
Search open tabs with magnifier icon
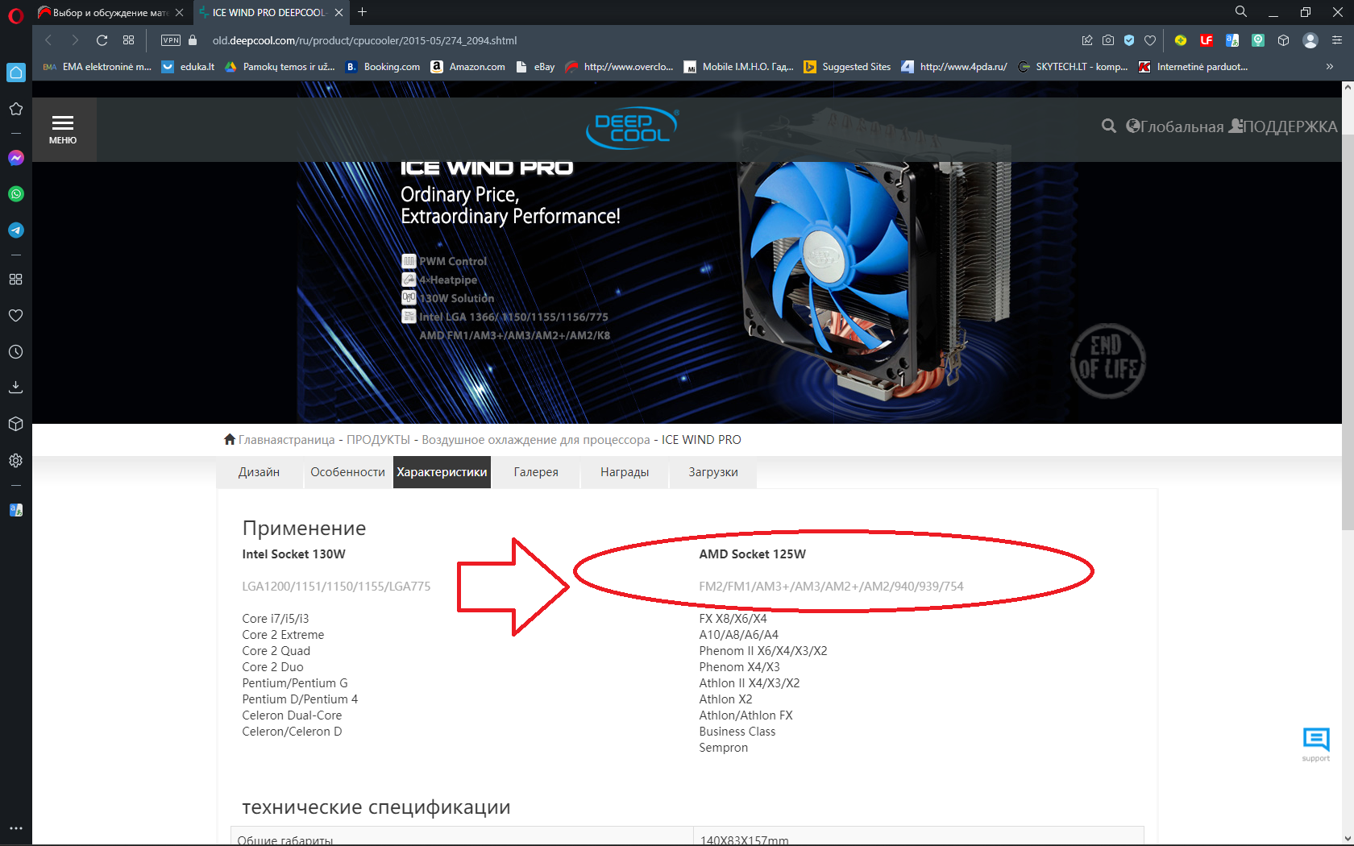(1241, 11)
